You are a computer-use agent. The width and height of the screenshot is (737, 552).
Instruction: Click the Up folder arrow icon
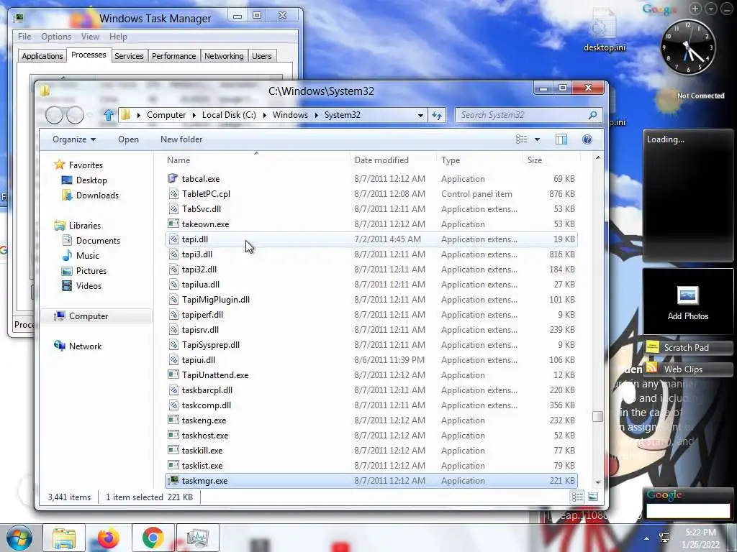(x=109, y=115)
